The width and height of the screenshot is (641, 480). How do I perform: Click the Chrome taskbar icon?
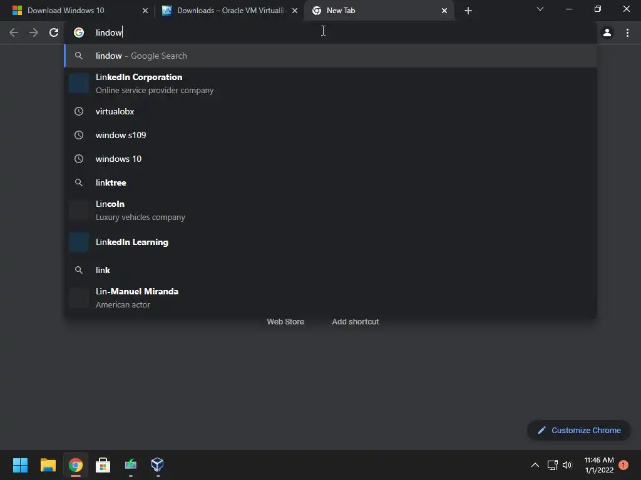[76, 465]
